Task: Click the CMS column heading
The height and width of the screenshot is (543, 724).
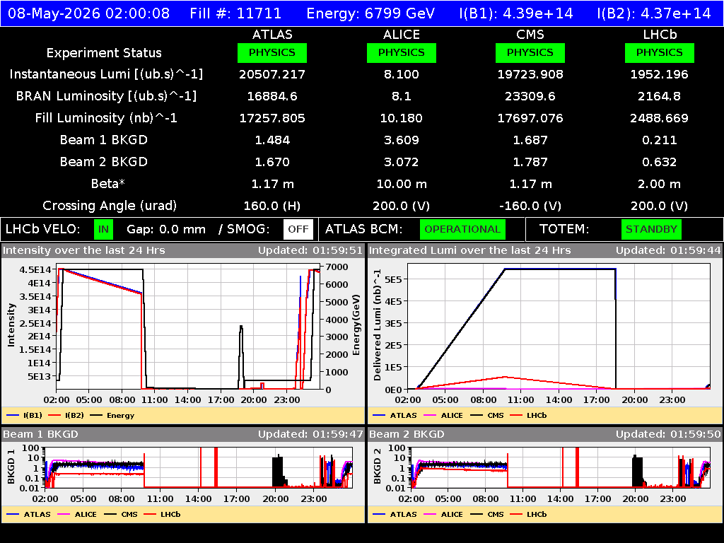Action: click(x=530, y=35)
